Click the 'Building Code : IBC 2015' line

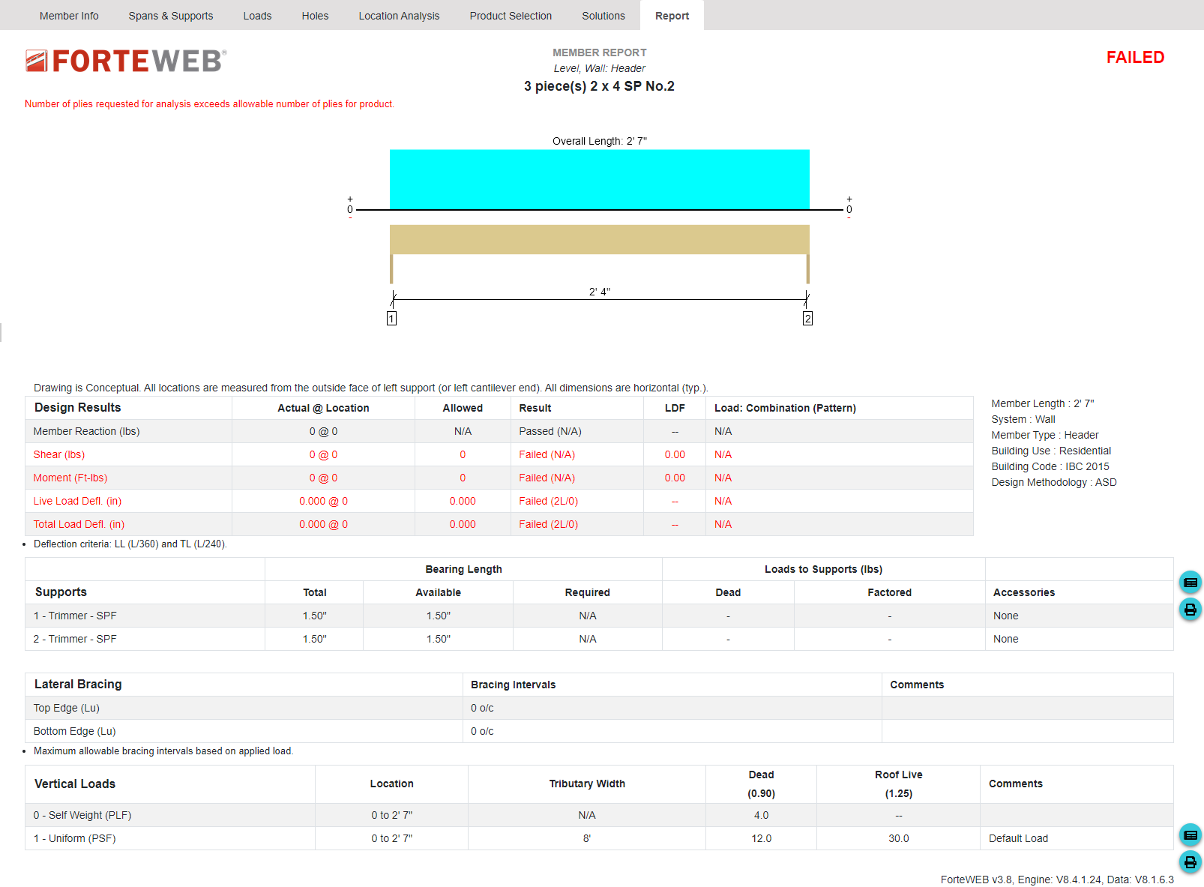point(1050,466)
